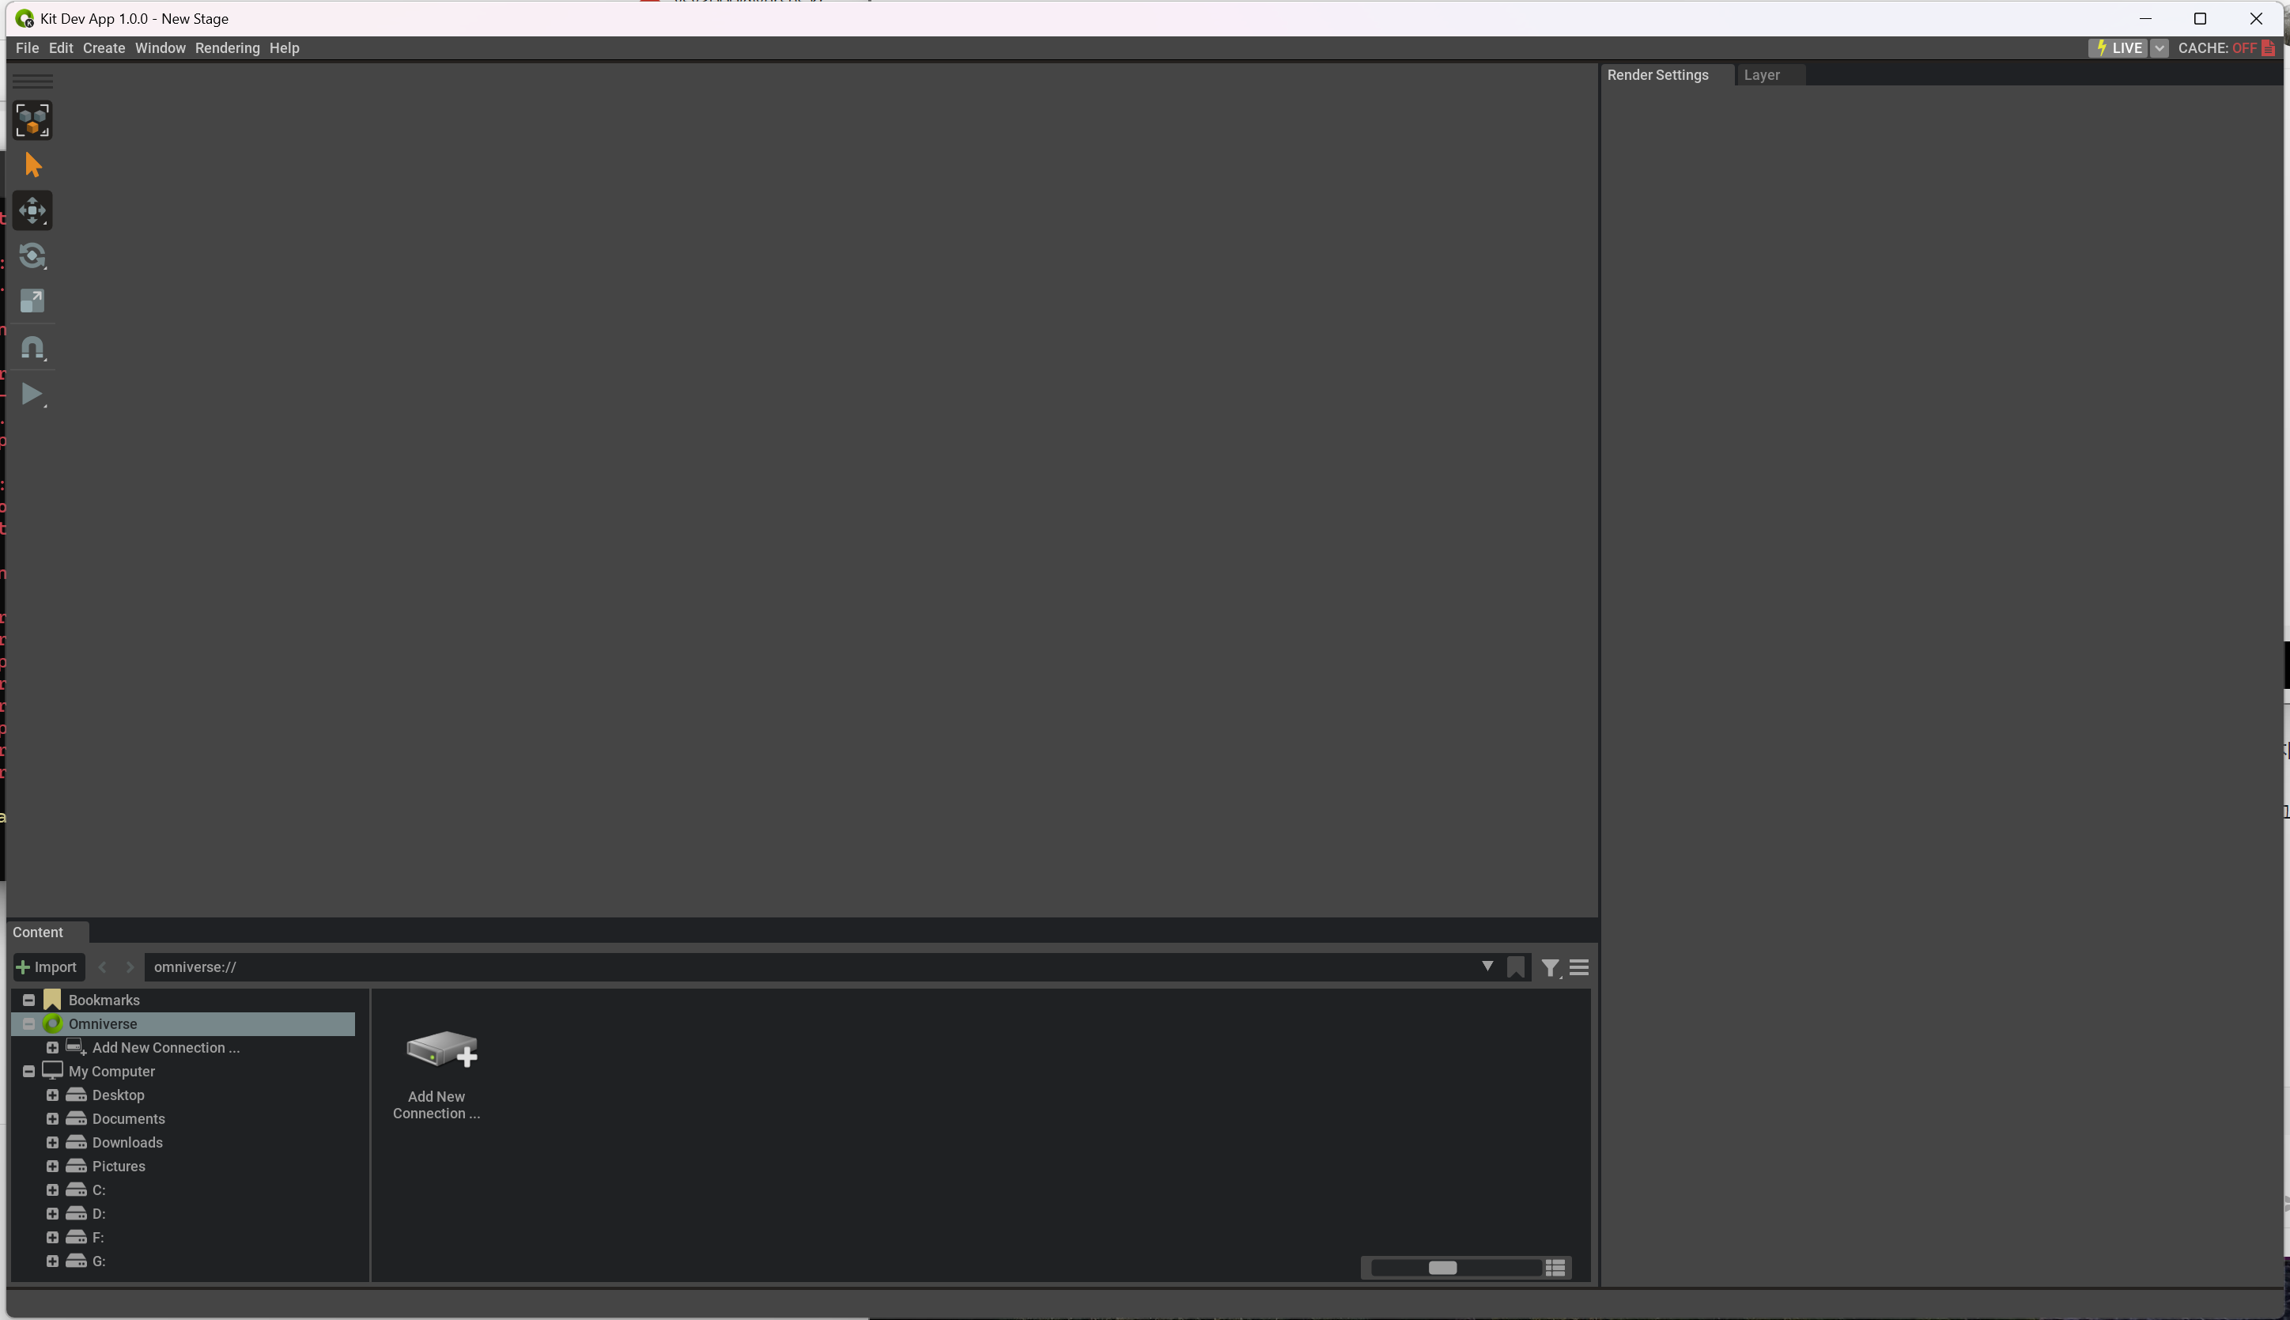Open the dropdown arrow next to LIVE
The width and height of the screenshot is (2290, 1320).
click(2159, 48)
